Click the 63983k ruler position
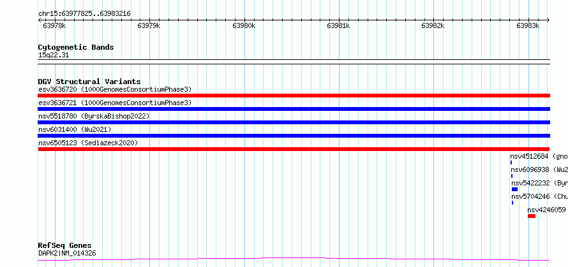Viewport: 568px width, 267px height. coord(528,25)
